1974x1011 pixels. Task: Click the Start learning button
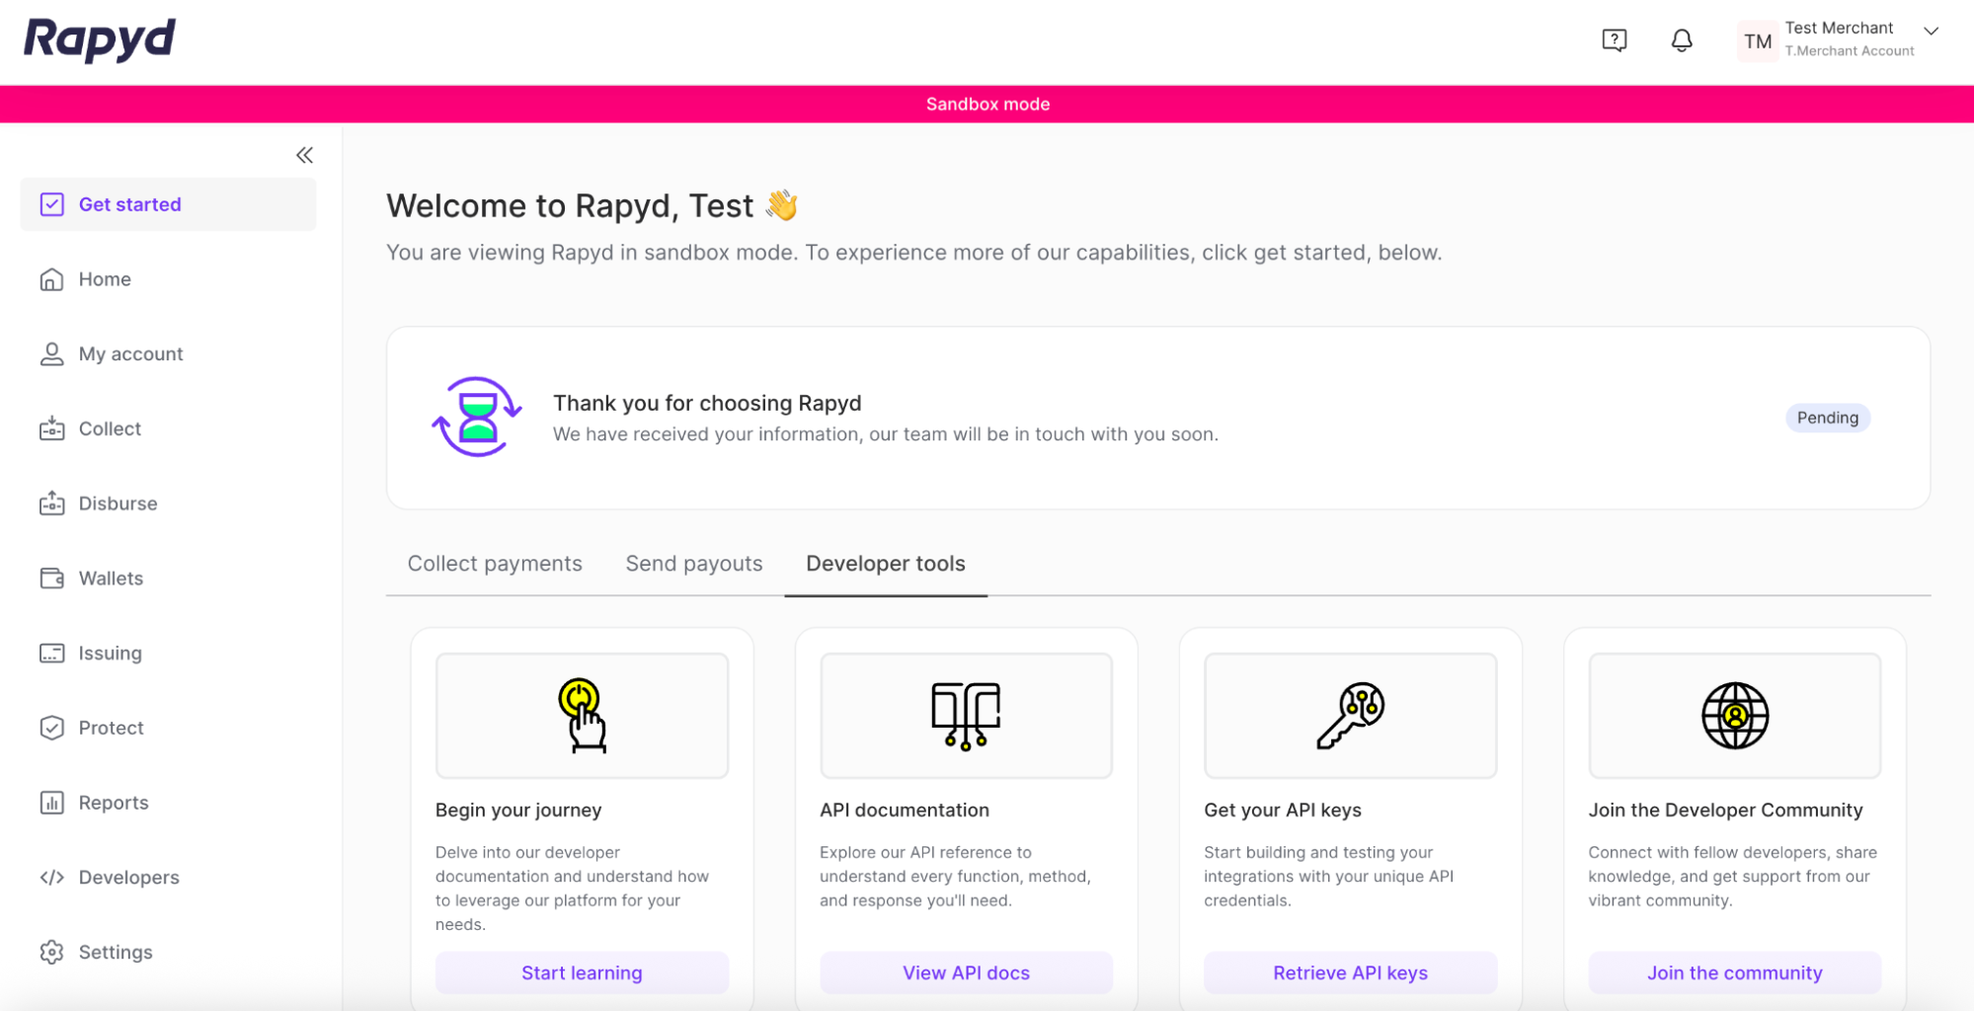(x=582, y=972)
